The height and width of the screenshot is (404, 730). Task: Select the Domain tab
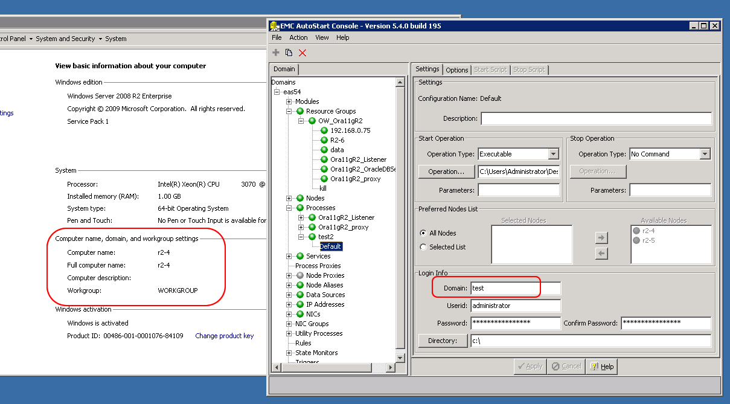coord(284,69)
